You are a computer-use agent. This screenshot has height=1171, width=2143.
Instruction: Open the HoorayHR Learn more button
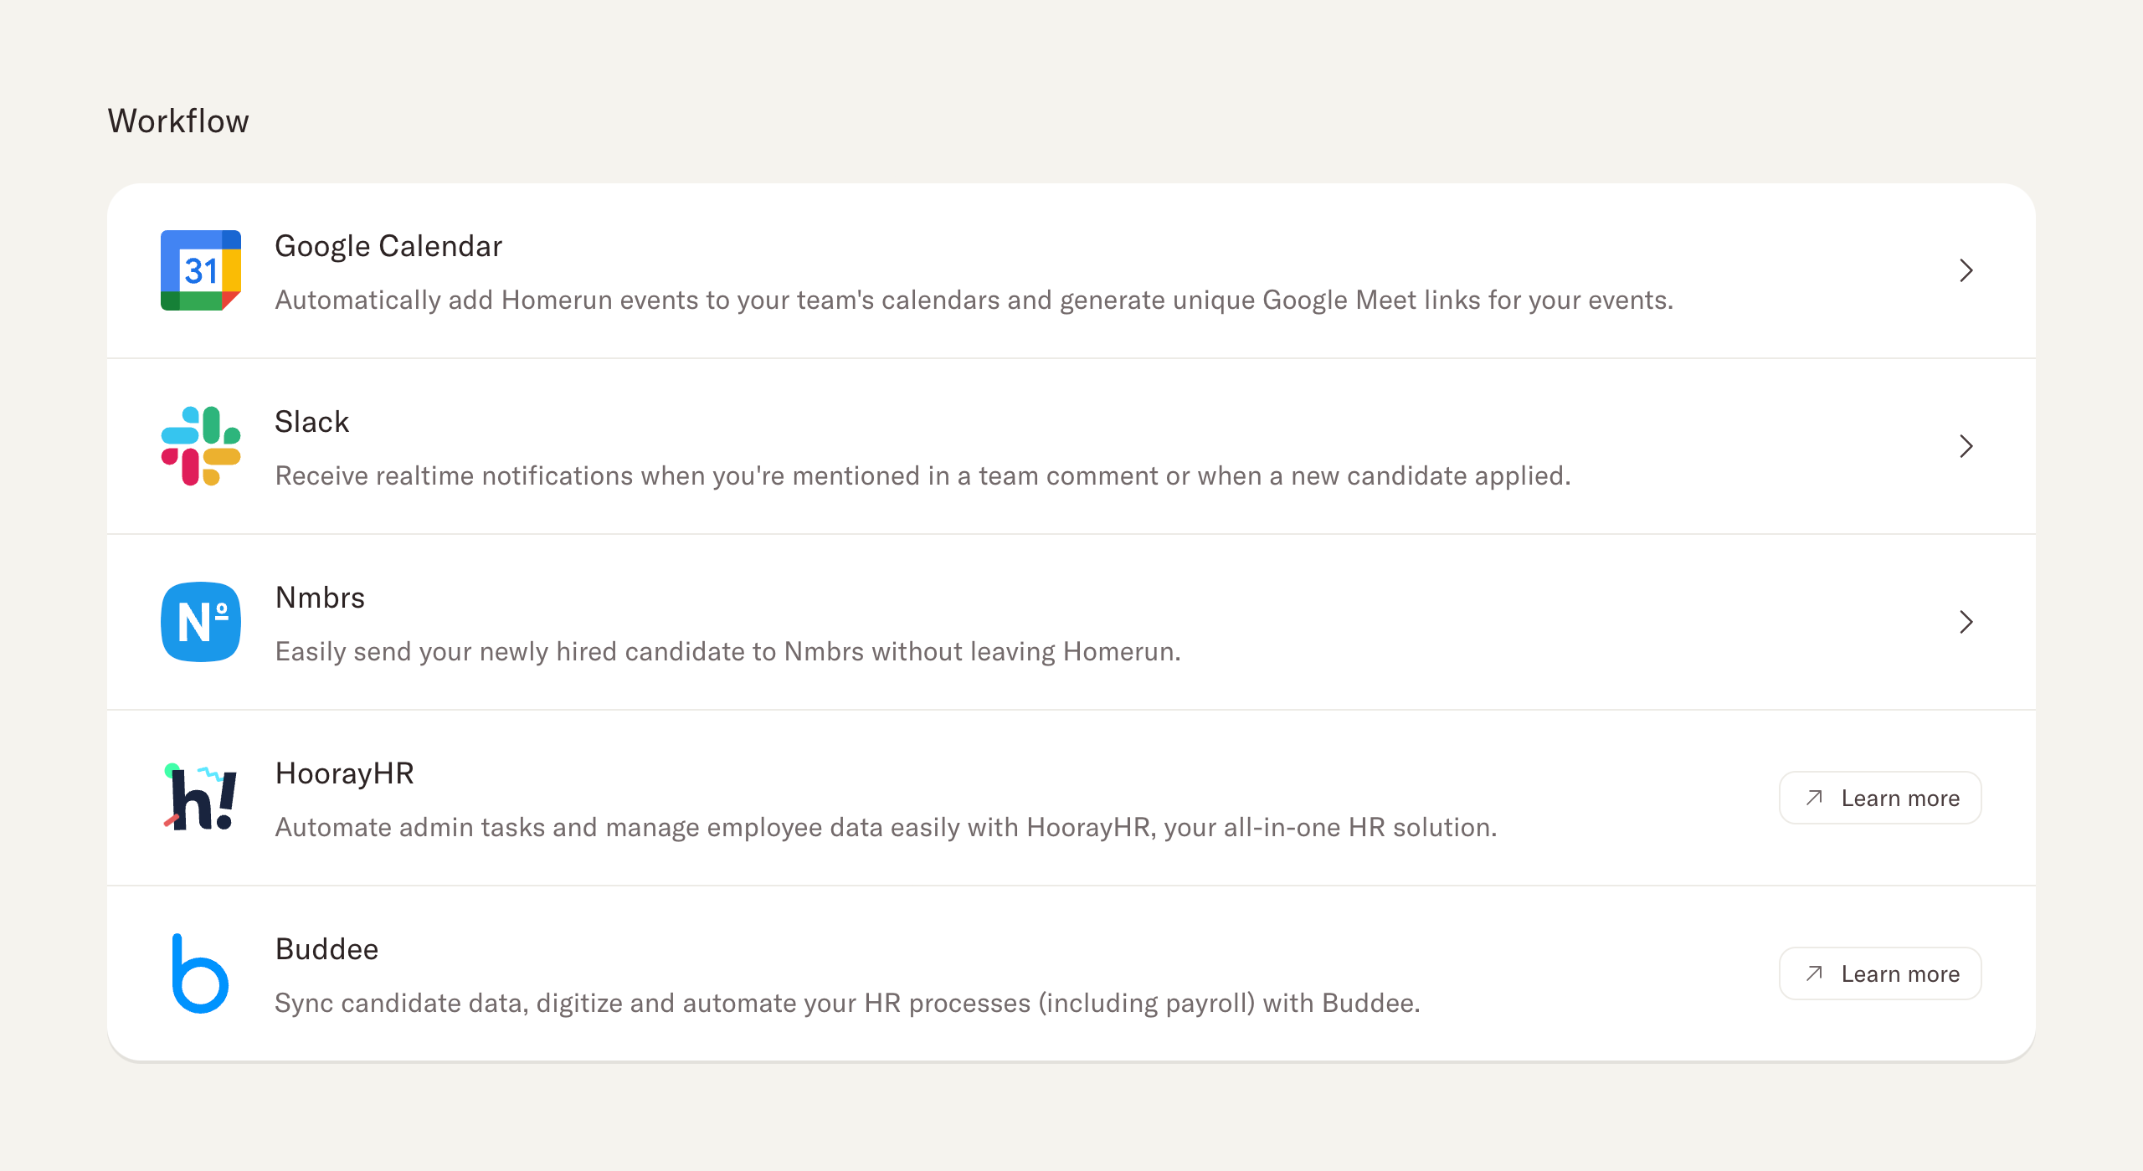[1880, 798]
